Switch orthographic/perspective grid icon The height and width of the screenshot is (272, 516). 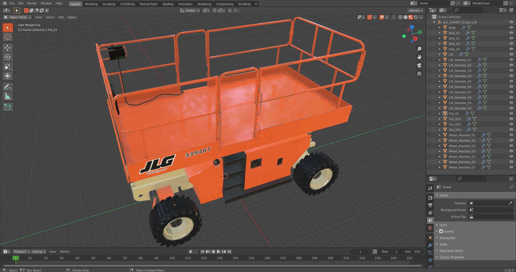click(419, 73)
